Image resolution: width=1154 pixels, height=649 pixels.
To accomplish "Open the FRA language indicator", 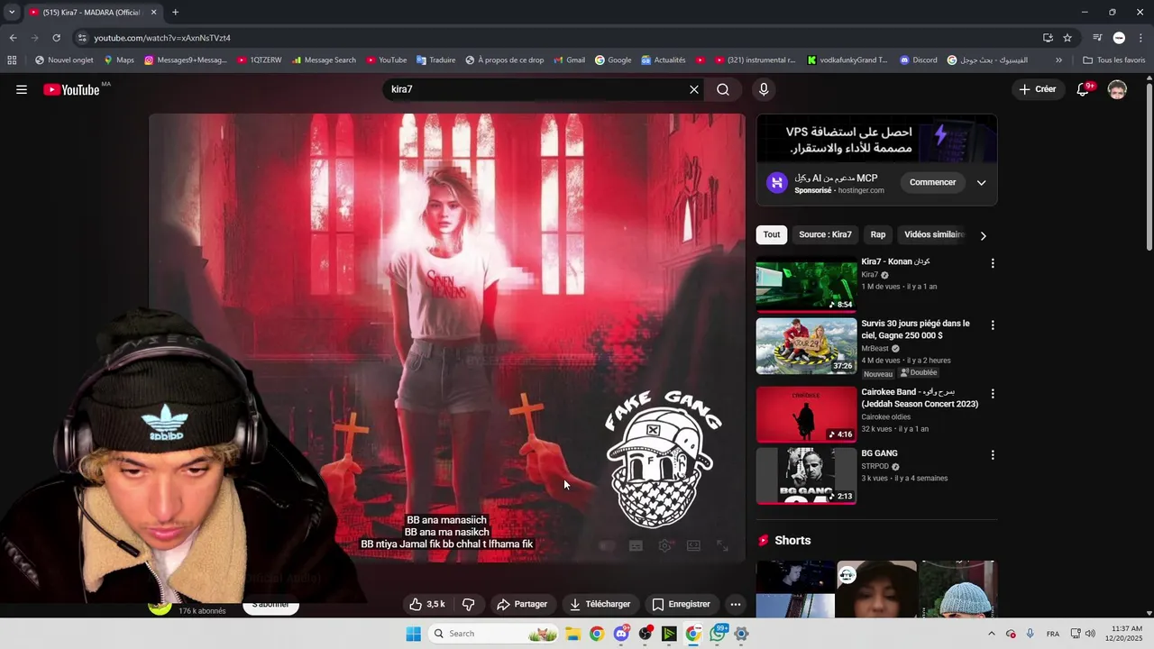I will [x=1053, y=634].
